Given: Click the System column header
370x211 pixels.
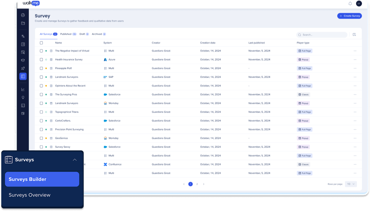Looking at the screenshot, I should (107, 43).
